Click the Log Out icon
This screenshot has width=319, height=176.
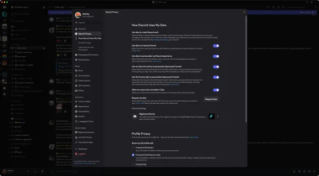pyautogui.click(x=76, y=154)
